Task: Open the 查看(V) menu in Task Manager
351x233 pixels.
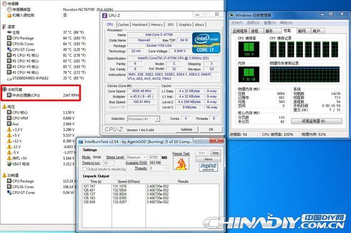Action: pos(270,22)
